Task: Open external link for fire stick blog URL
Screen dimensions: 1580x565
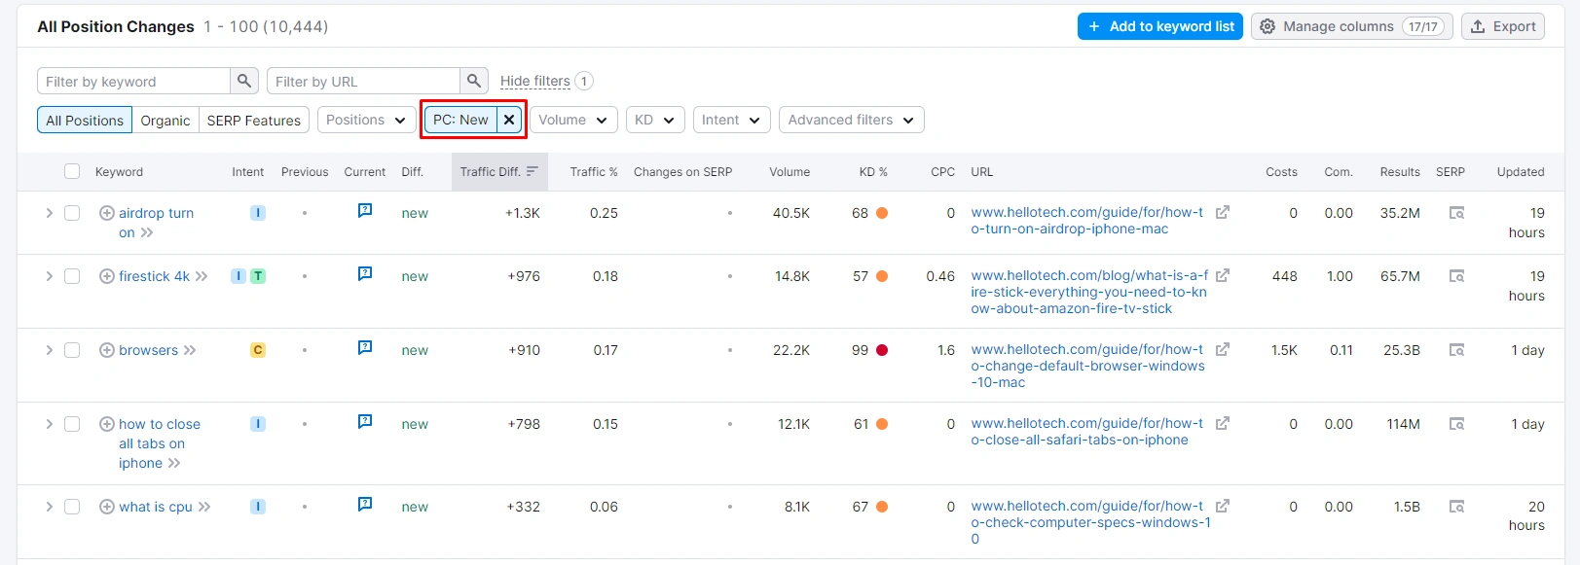Action: coord(1223,275)
